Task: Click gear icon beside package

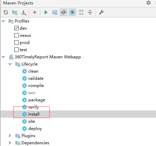Action: [24, 100]
